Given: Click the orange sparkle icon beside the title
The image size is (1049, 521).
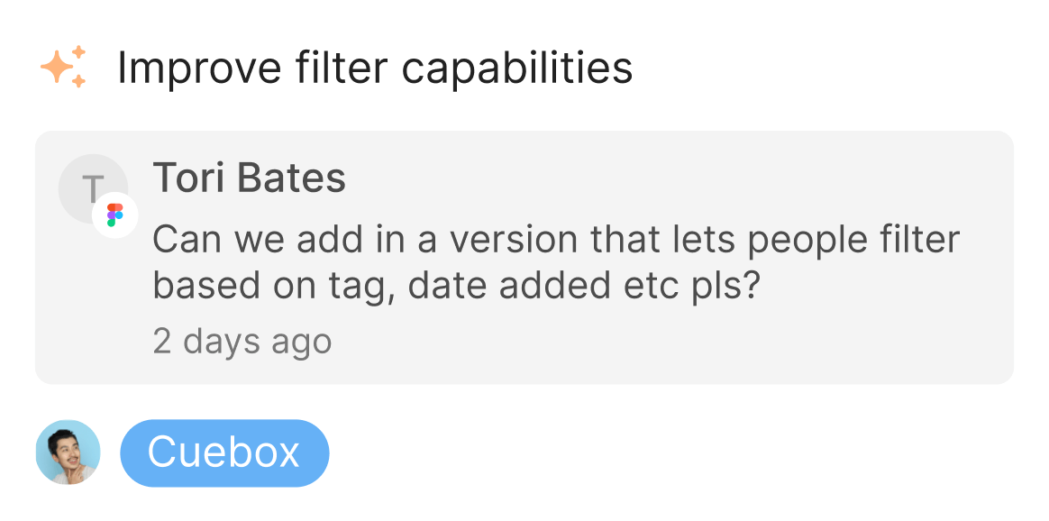Looking at the screenshot, I should pyautogui.click(x=63, y=67).
